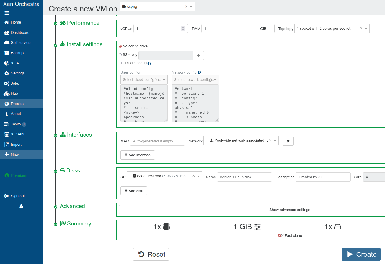Clear the xcpng pool selection
This screenshot has height=264, width=385.
tap(186, 6)
